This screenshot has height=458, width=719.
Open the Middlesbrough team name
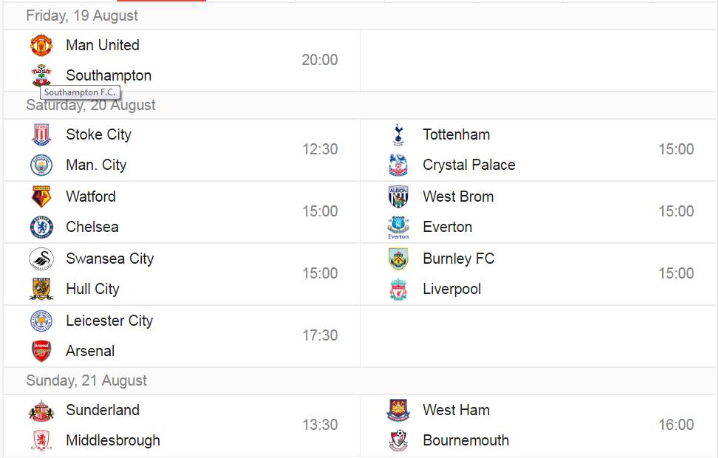[113, 440]
